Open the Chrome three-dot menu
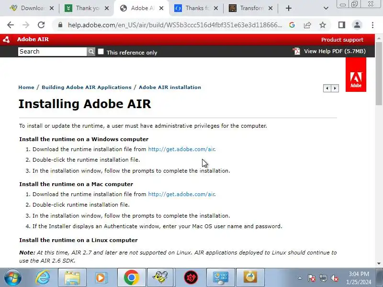The image size is (383, 287). click(x=372, y=25)
